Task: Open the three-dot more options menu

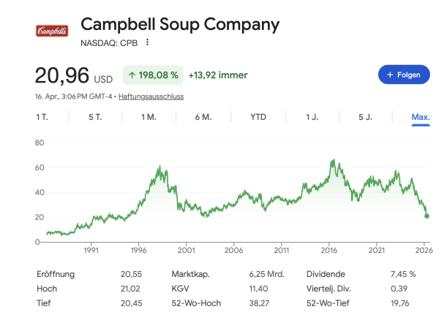Action: coord(147,42)
